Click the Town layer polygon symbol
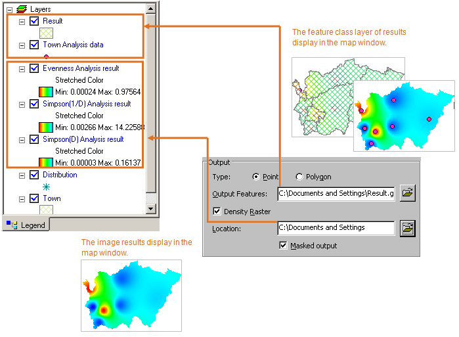The image size is (459, 337). click(x=46, y=210)
